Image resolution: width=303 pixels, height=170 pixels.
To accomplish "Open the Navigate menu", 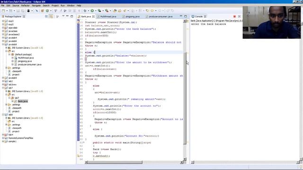I will point(36,6).
